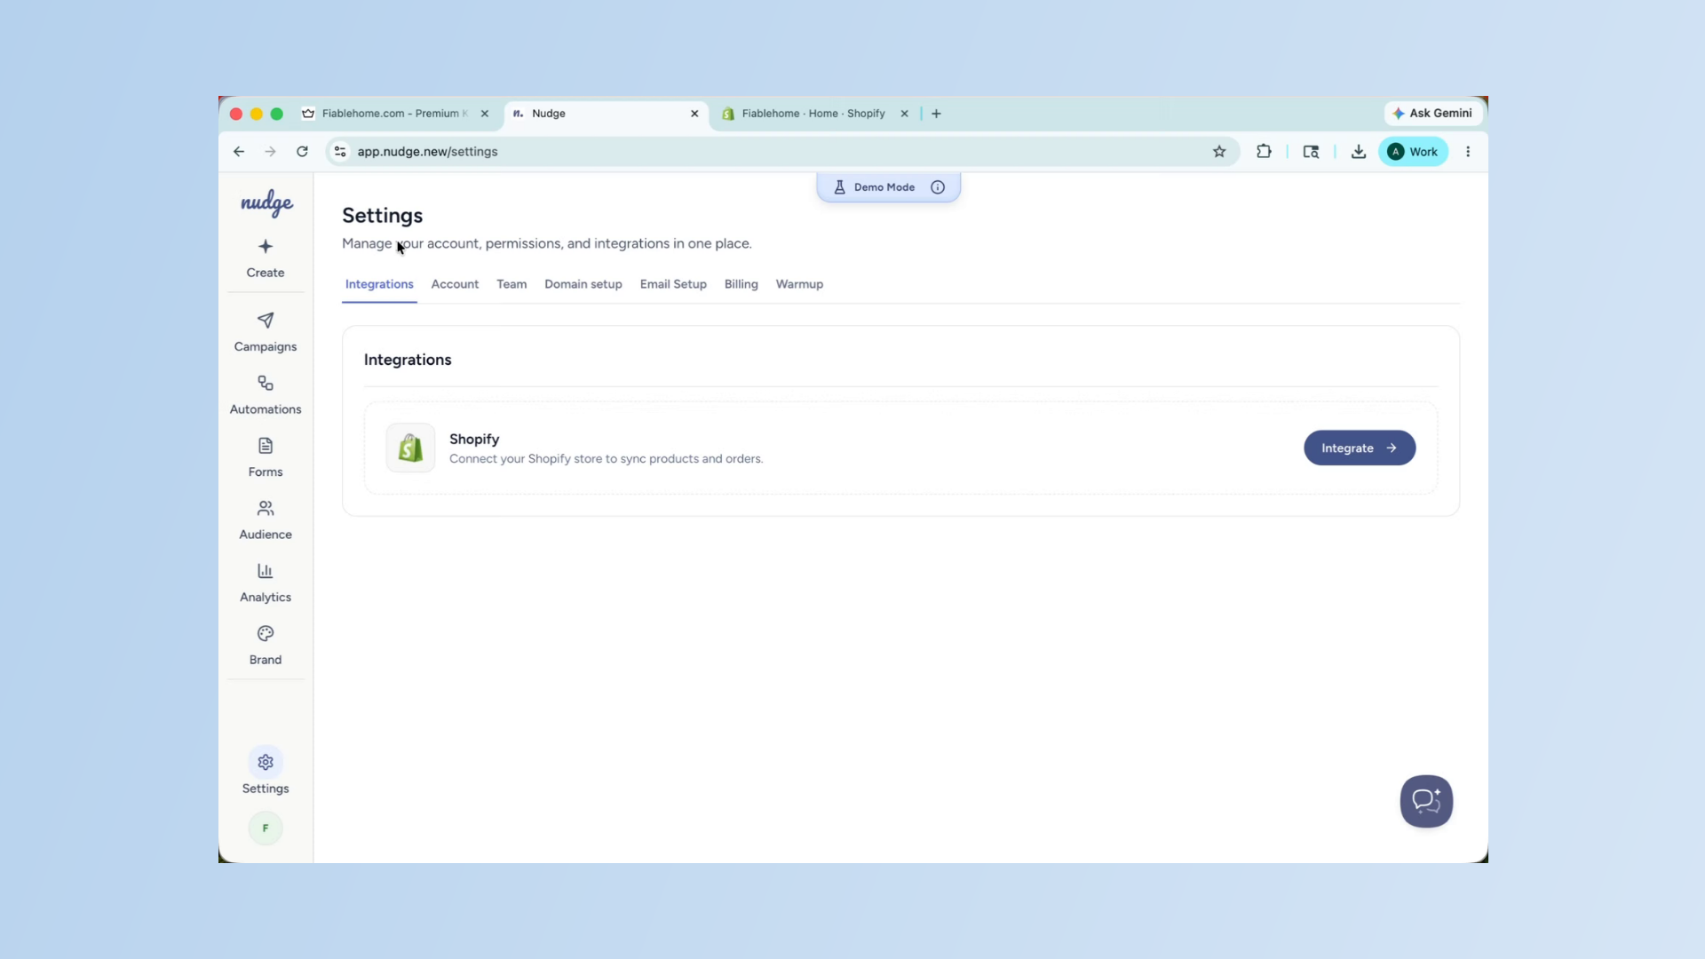1705x959 pixels.
Task: Click the Demo Mode info icon
Action: (938, 187)
